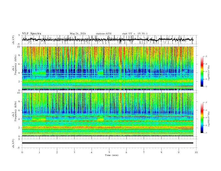This screenshot has height=171, width=221.
Task: Click the "ch.1(V)" waveform axis label
Action: 13,40
